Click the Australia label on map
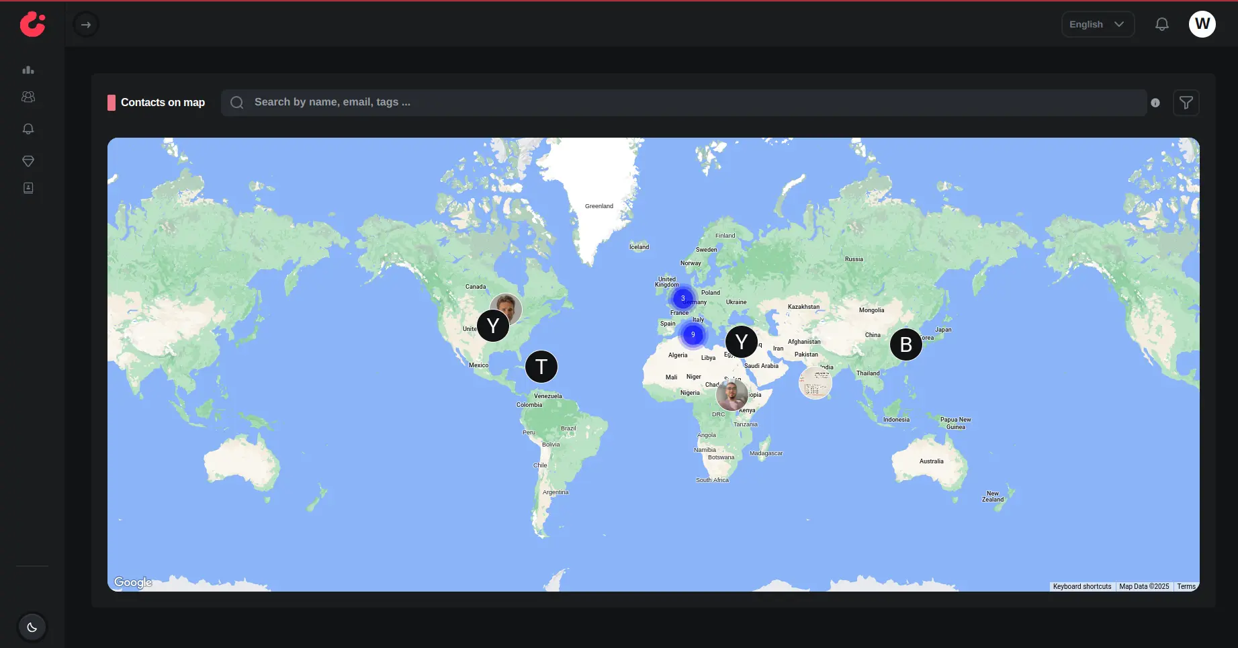 pos(932,461)
